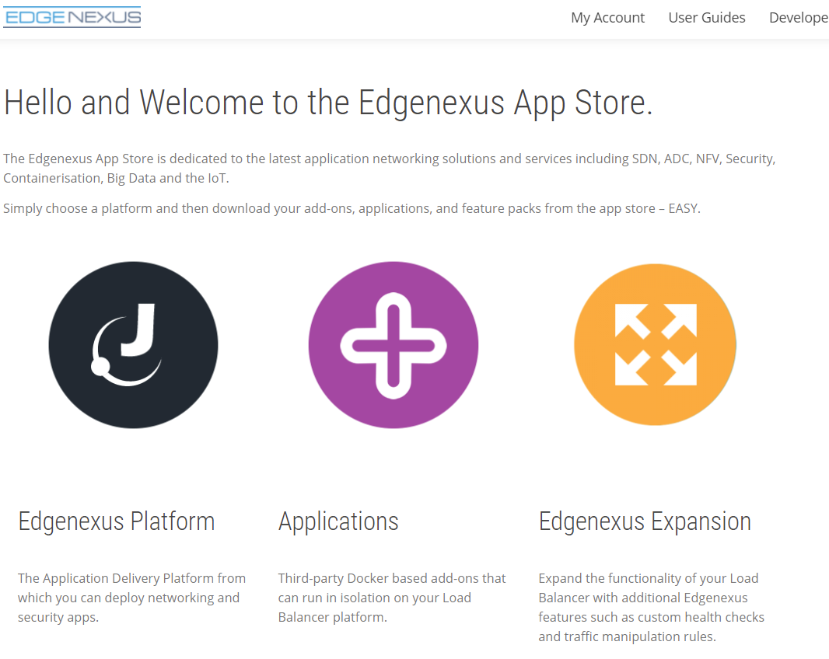This screenshot has width=829, height=659.
Task: Click the Edgenexus Expansion heading
Action: [645, 521]
